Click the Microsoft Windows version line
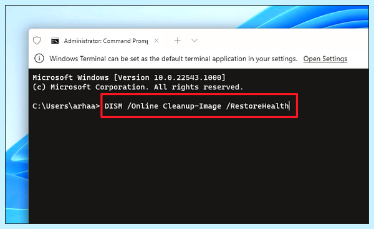Viewport: 374px width, 229px height. point(129,77)
